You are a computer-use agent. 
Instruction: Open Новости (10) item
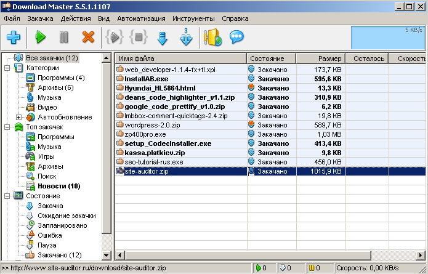pyautogui.click(x=59, y=186)
